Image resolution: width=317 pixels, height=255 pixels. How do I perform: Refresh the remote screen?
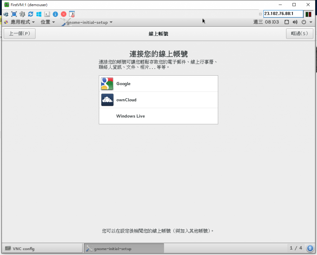point(31,14)
